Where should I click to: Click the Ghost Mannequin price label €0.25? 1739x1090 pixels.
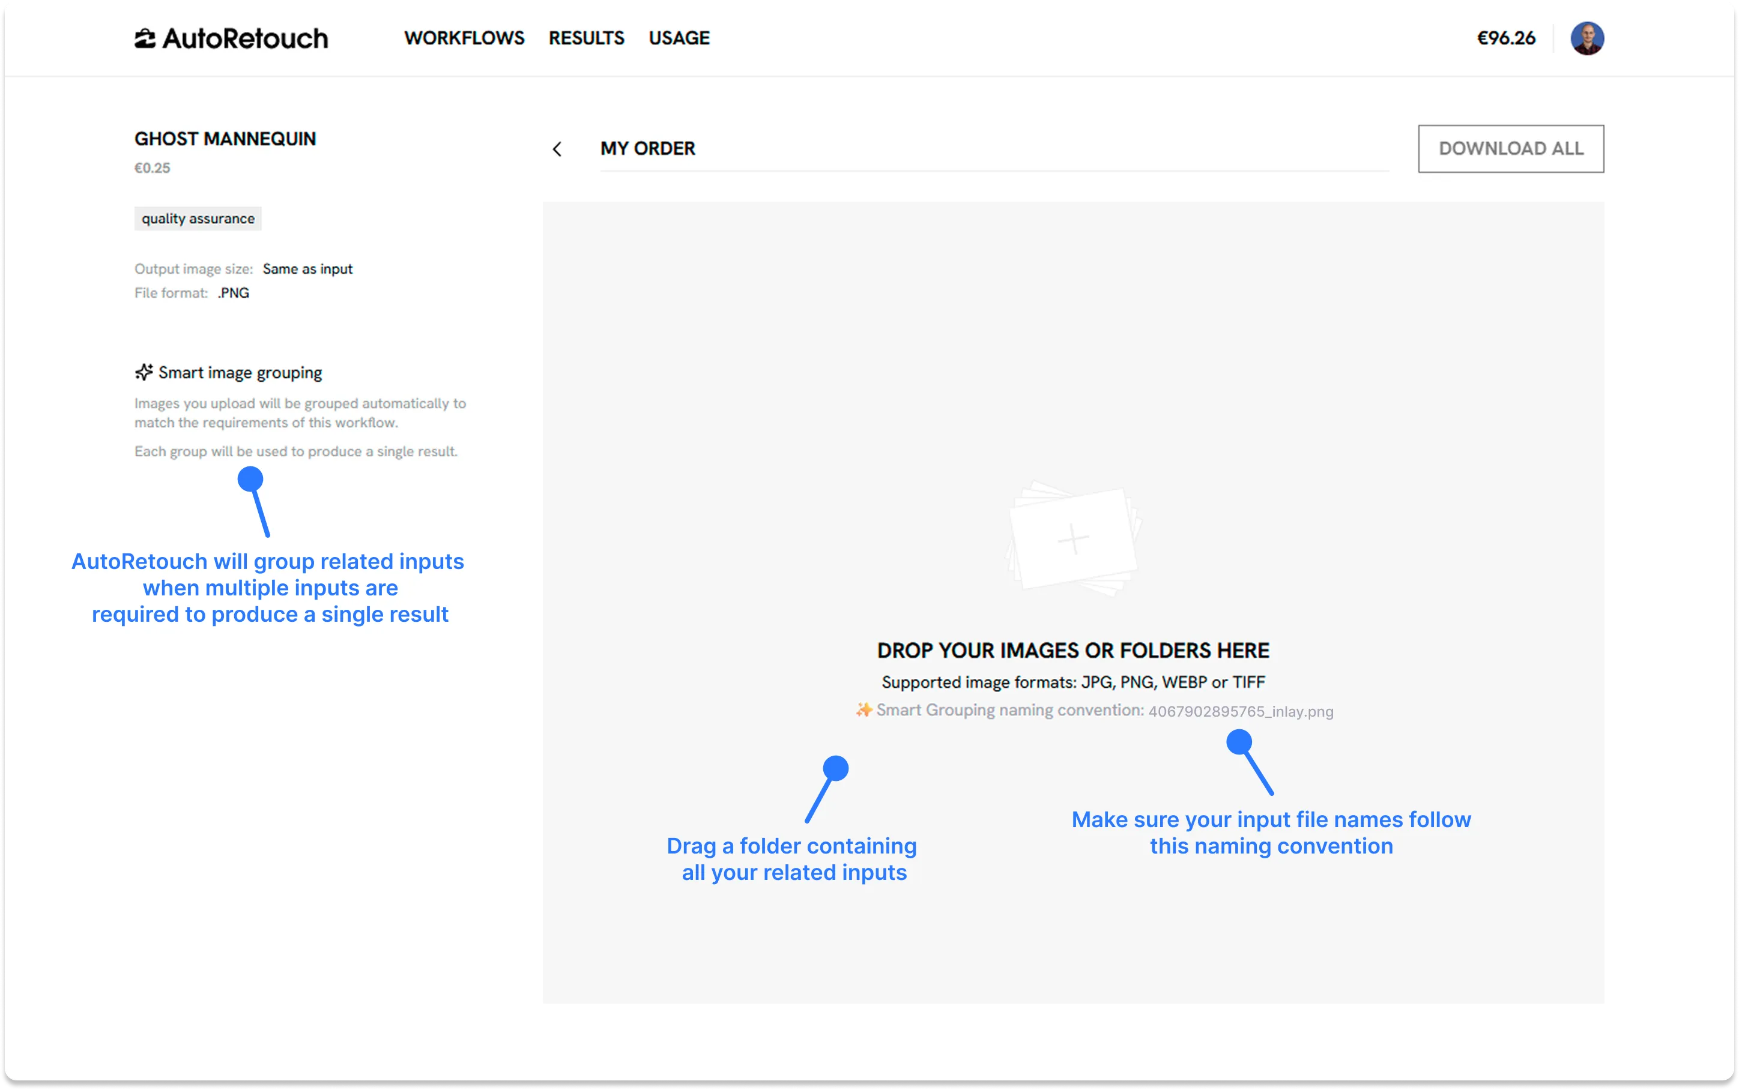tap(152, 168)
